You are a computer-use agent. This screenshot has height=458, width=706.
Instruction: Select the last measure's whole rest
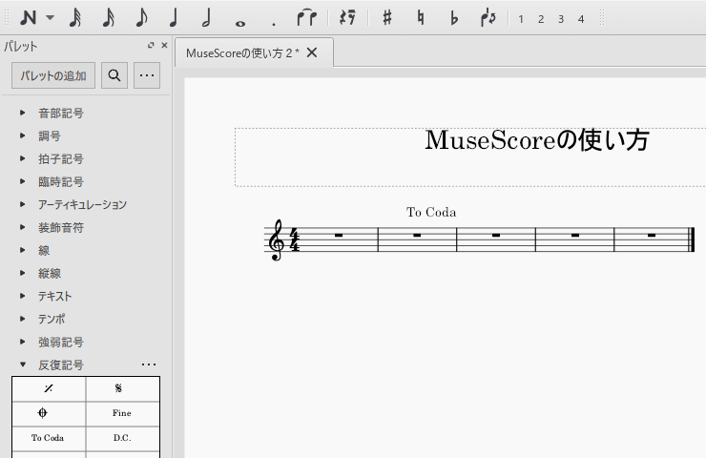(x=652, y=235)
